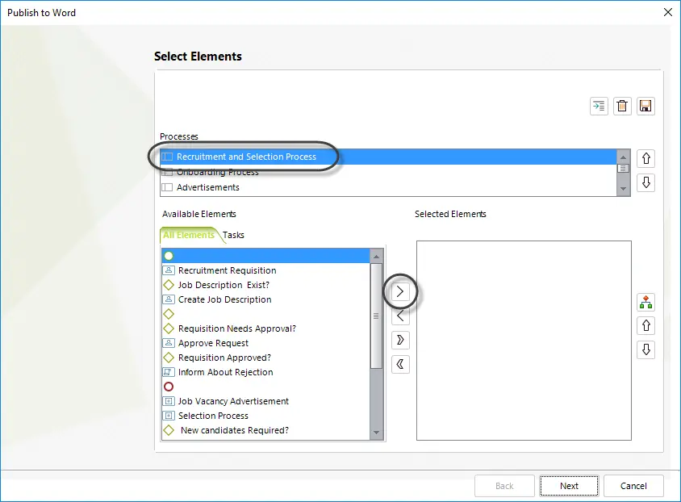
Task: Choose Create Job Description element
Action: (x=224, y=299)
